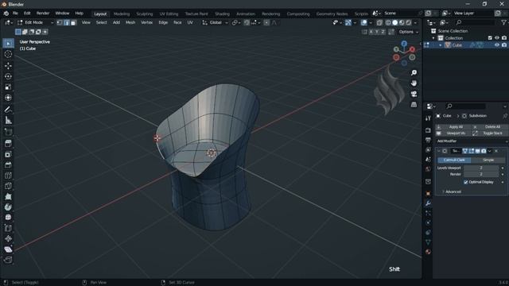The width and height of the screenshot is (509, 286).
Task: Switch to the UV Editing workspace tab
Action: click(169, 14)
